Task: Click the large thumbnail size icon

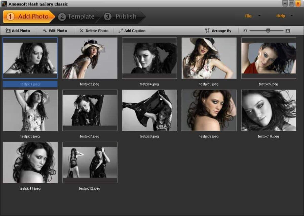Action: pyautogui.click(x=288, y=30)
